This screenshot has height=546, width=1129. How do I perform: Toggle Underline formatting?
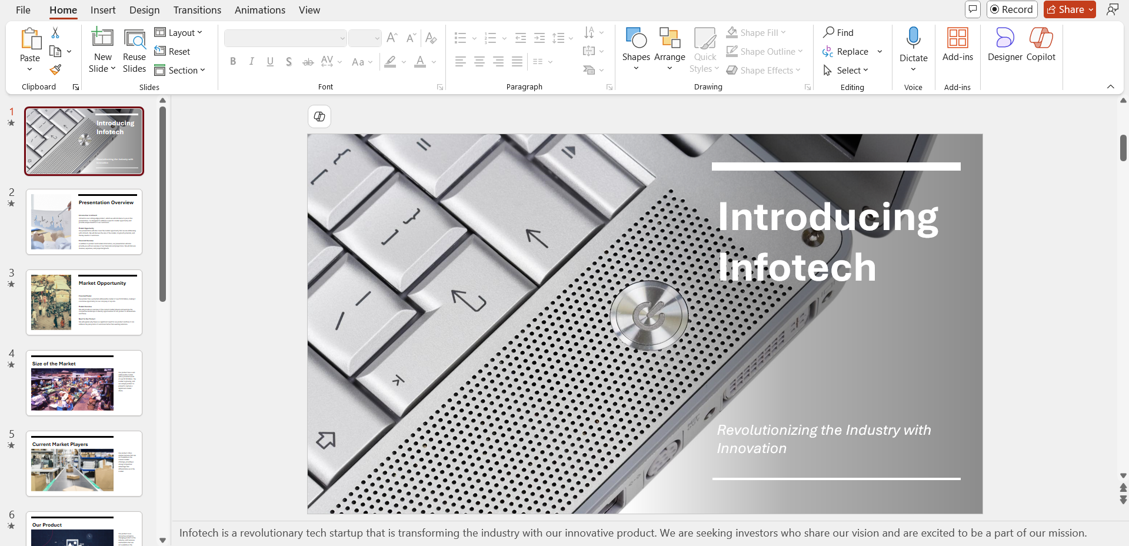coord(270,61)
